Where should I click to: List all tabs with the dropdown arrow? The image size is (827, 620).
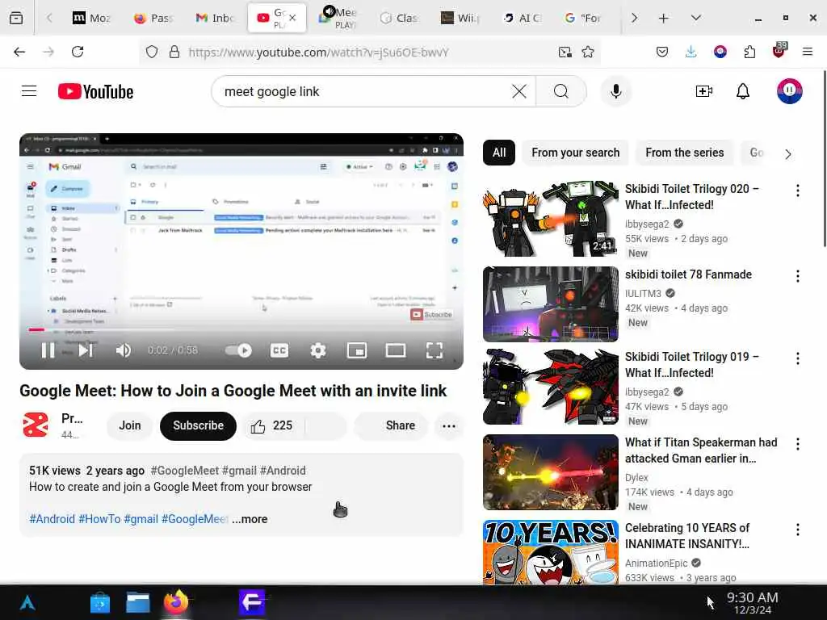click(x=696, y=18)
